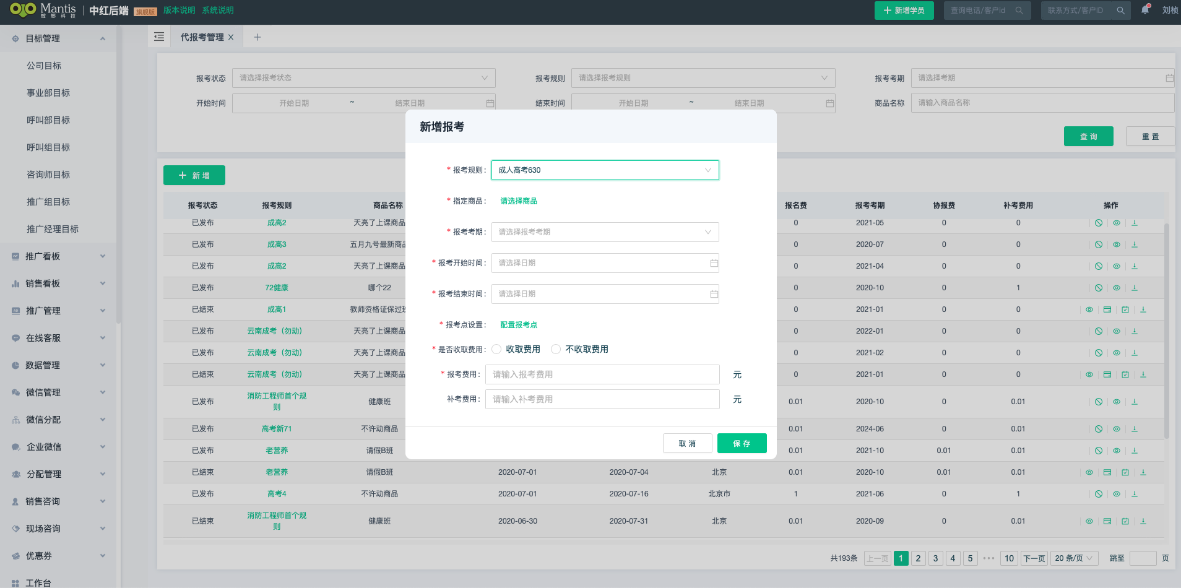Click calendar icon in 报考开始时间 field
1181x588 pixels.
[714, 263]
